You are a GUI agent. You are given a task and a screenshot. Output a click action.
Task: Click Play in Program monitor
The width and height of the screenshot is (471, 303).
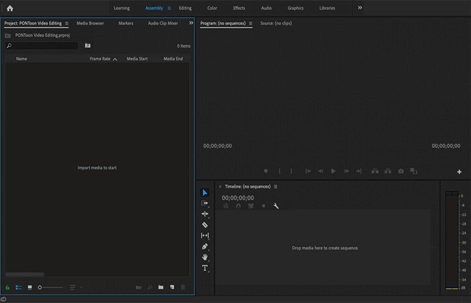pyautogui.click(x=334, y=171)
